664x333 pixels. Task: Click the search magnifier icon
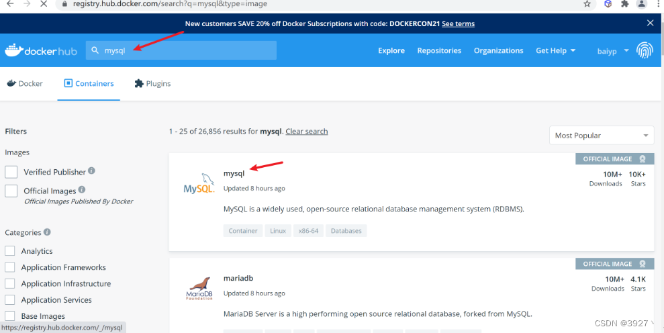click(95, 50)
